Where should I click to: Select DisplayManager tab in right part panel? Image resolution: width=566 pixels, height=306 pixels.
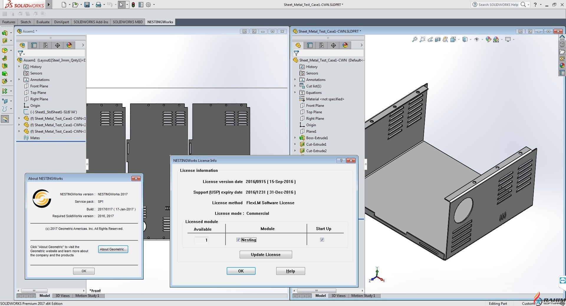point(345,45)
